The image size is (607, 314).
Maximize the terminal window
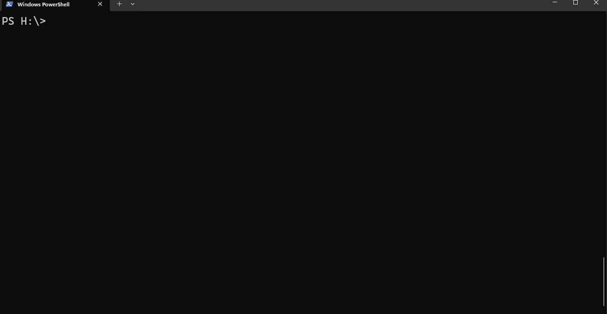tap(575, 3)
